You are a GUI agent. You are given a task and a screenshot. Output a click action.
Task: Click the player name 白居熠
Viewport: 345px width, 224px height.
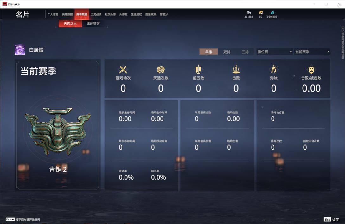pyautogui.click(x=36, y=50)
